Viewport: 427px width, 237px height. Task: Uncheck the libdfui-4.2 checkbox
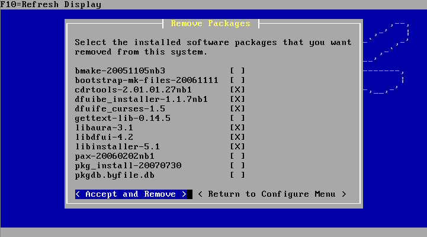[x=237, y=137]
